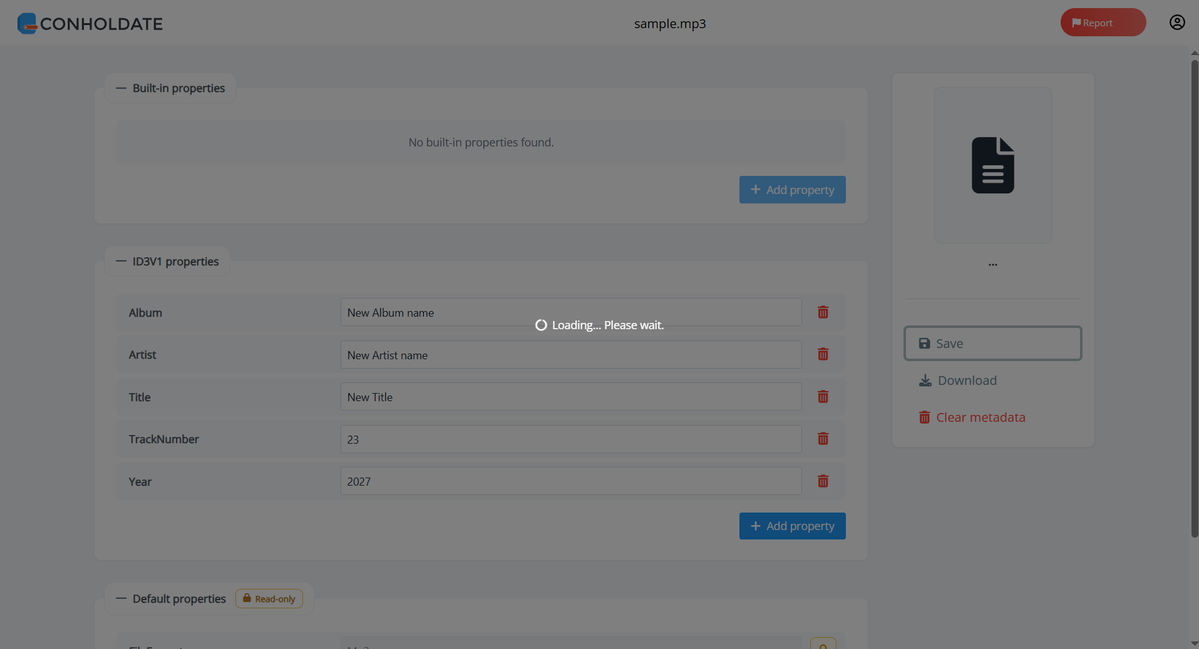Edit the Title value field
The width and height of the screenshot is (1199, 649).
571,397
